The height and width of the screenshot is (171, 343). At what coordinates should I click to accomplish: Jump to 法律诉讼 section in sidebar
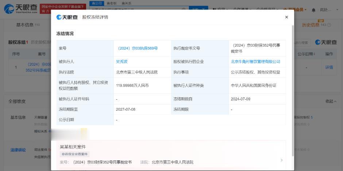[x=18, y=150]
